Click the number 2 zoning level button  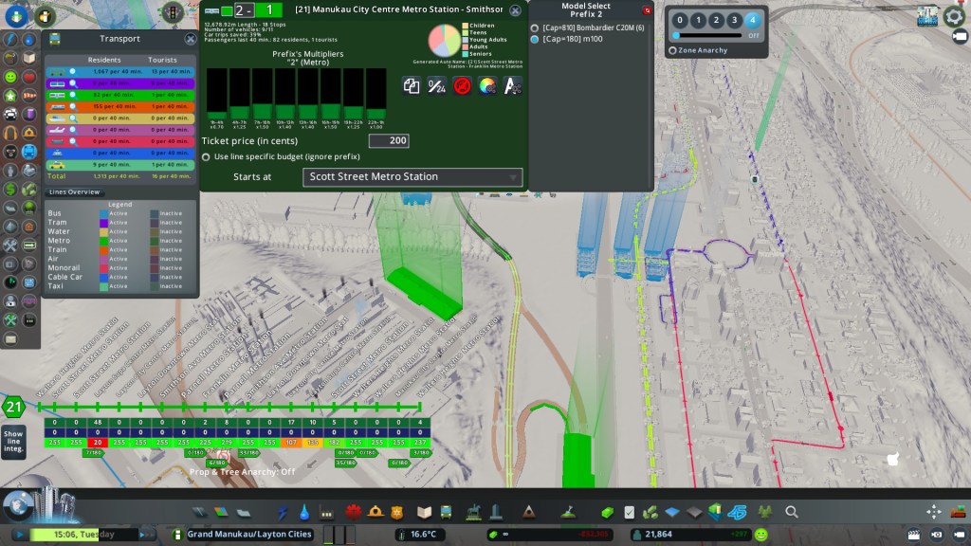tap(715, 20)
